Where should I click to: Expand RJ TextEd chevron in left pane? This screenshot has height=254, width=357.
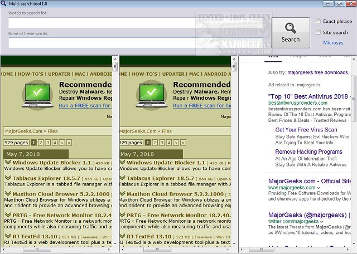pyautogui.click(x=8, y=236)
